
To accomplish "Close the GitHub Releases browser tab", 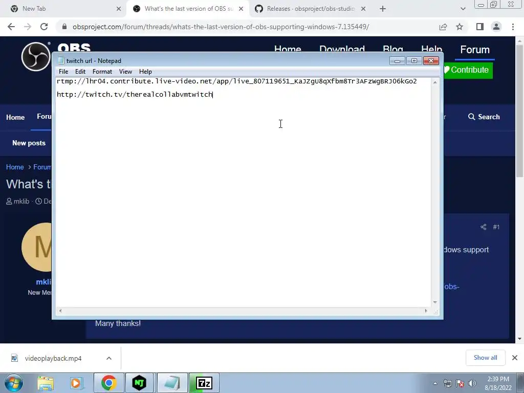I will pos(363,9).
